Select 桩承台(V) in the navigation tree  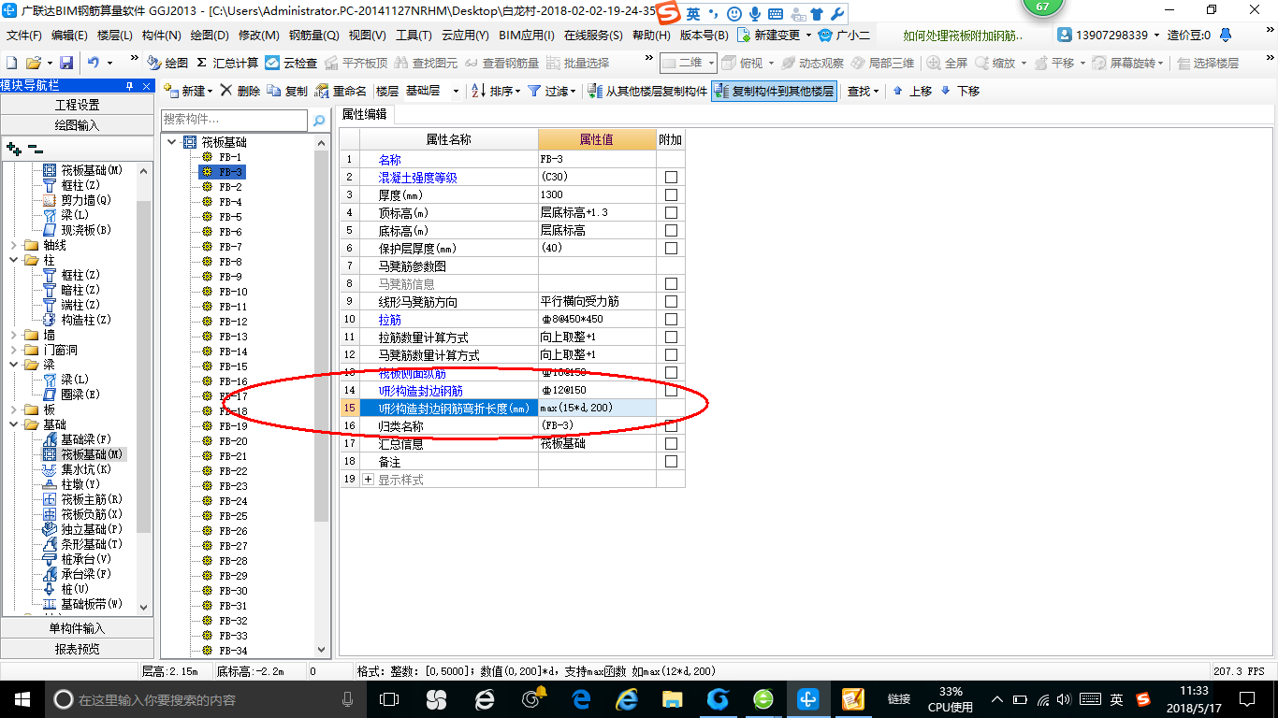77,559
